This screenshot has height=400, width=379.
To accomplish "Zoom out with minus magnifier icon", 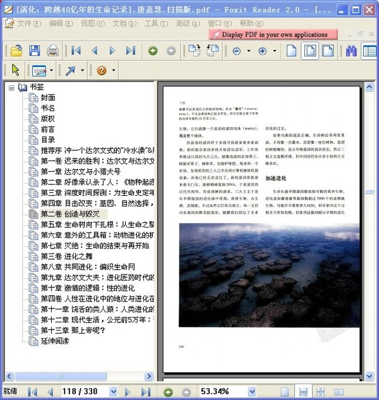I will (x=236, y=51).
